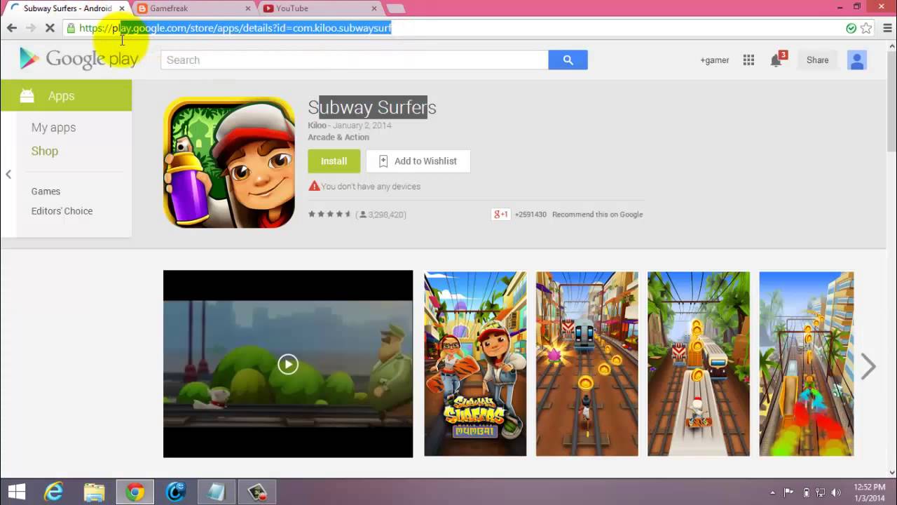Click the notepad-like taskbar application icon

coord(216,492)
